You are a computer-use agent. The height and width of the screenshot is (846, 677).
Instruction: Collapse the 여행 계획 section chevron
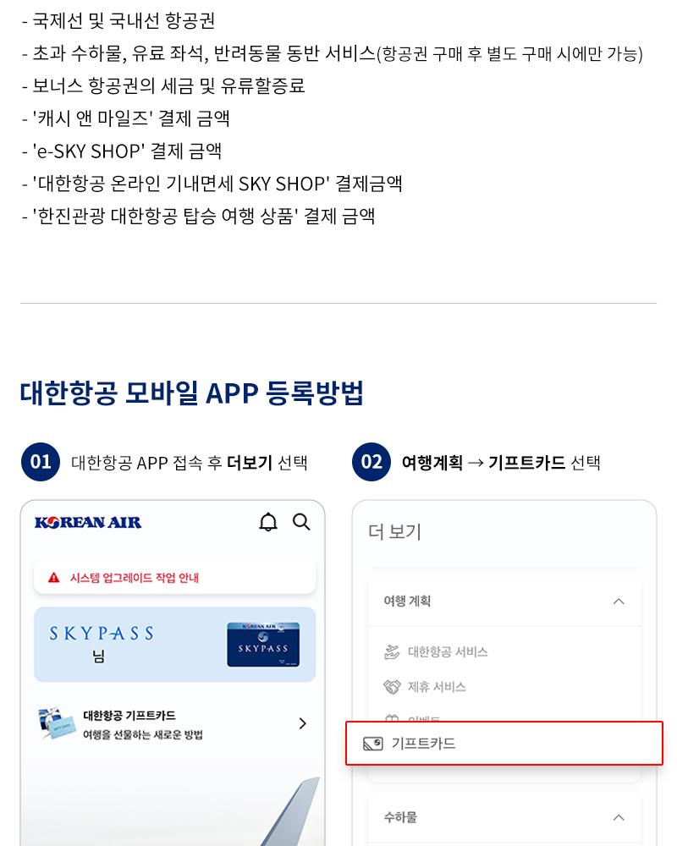619,601
